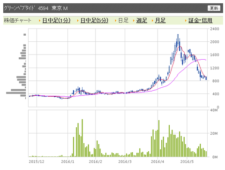Open the 日中足(1分) intraday chart link
This screenshot has width=225, height=170.
[56, 20]
